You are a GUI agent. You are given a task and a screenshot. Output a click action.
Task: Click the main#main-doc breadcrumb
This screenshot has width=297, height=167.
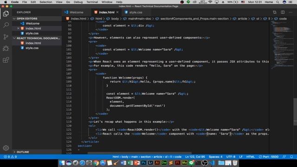[137, 19]
